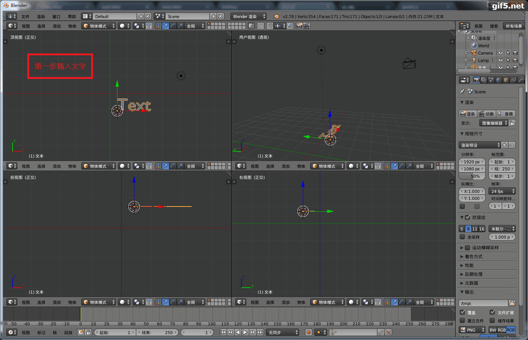This screenshot has height=340, width=528.
Task: Expand the 着色方式 panel
Action: click(x=487, y=257)
